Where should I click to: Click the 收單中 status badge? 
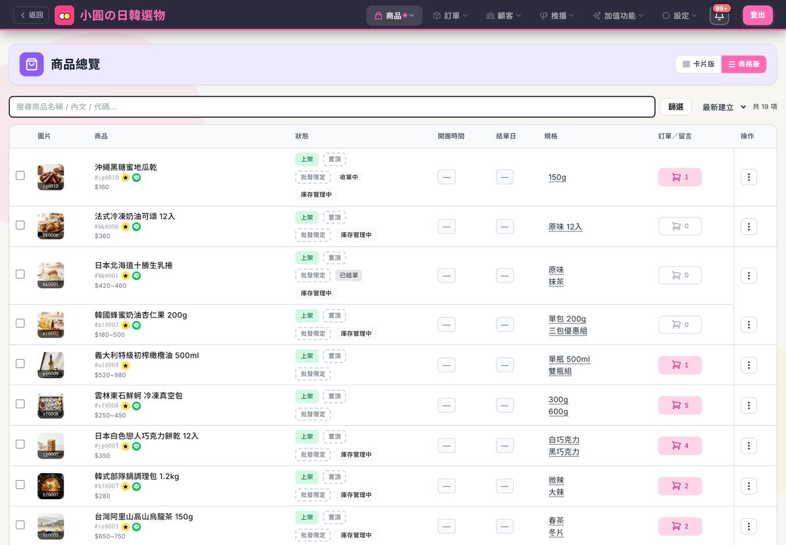coord(348,177)
